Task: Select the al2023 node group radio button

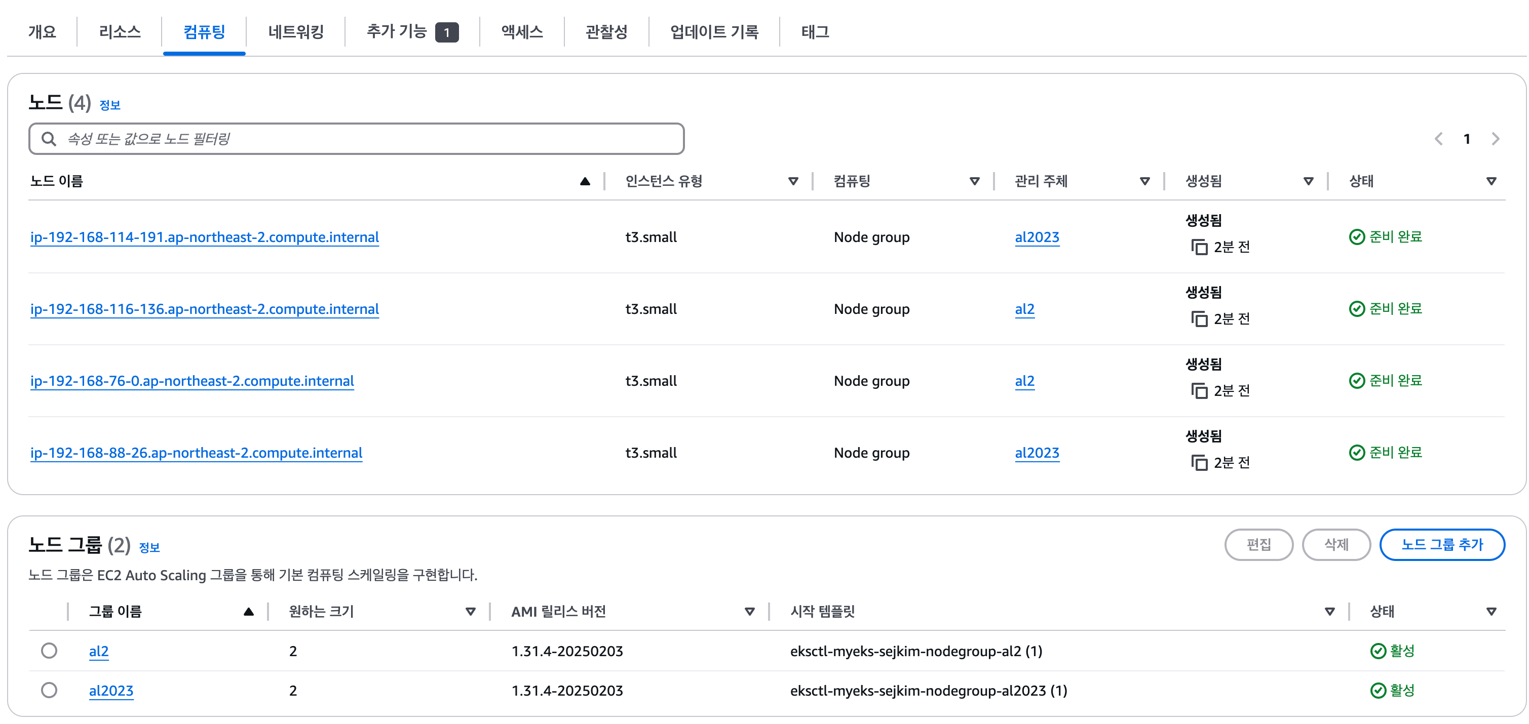Action: coord(49,690)
